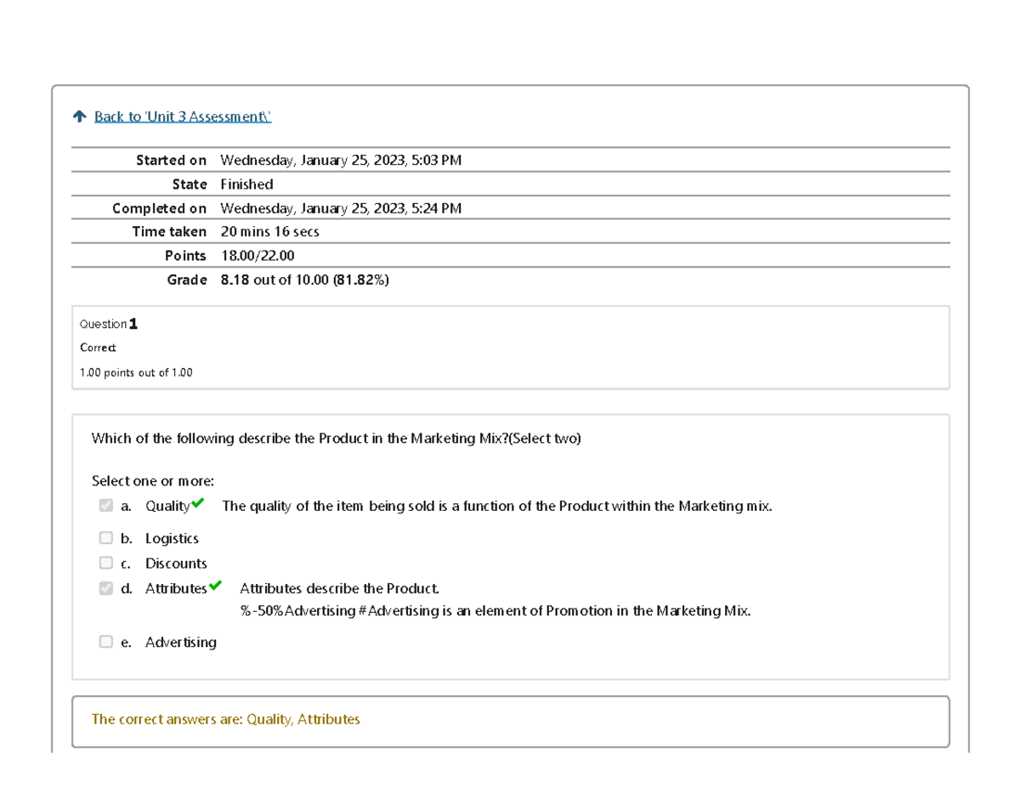Select the "Advertising" answer label text

pos(180,642)
